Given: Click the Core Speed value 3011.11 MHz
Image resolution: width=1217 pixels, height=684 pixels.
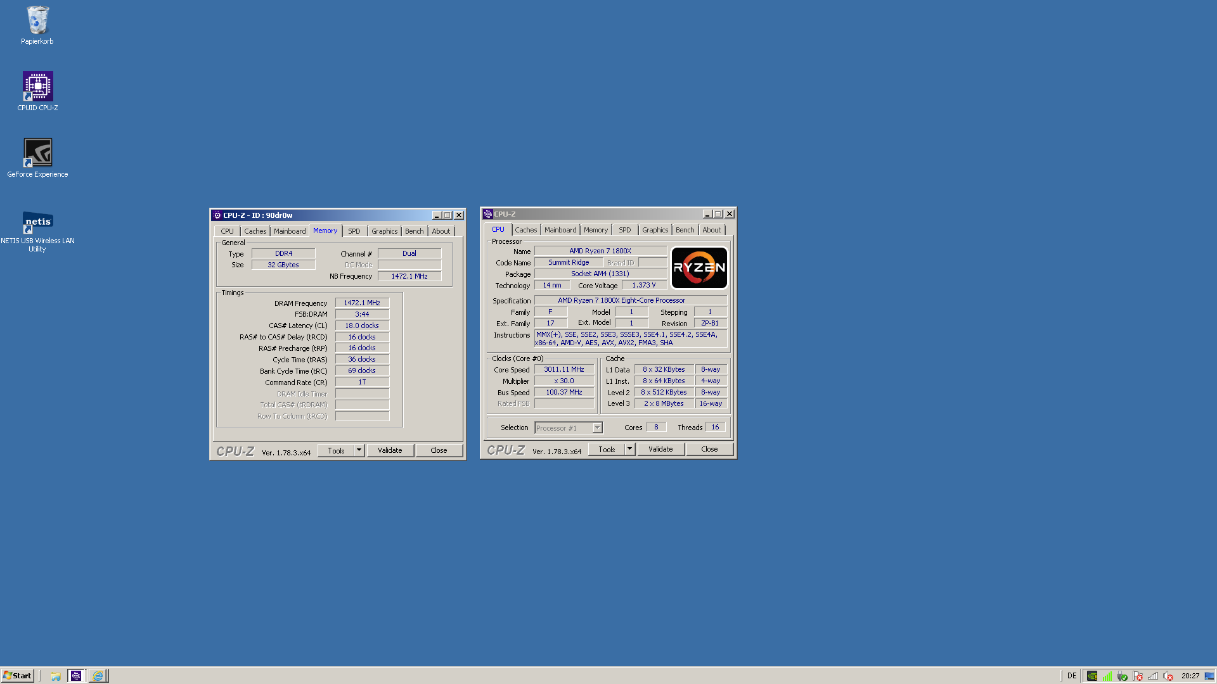Looking at the screenshot, I should (x=564, y=369).
